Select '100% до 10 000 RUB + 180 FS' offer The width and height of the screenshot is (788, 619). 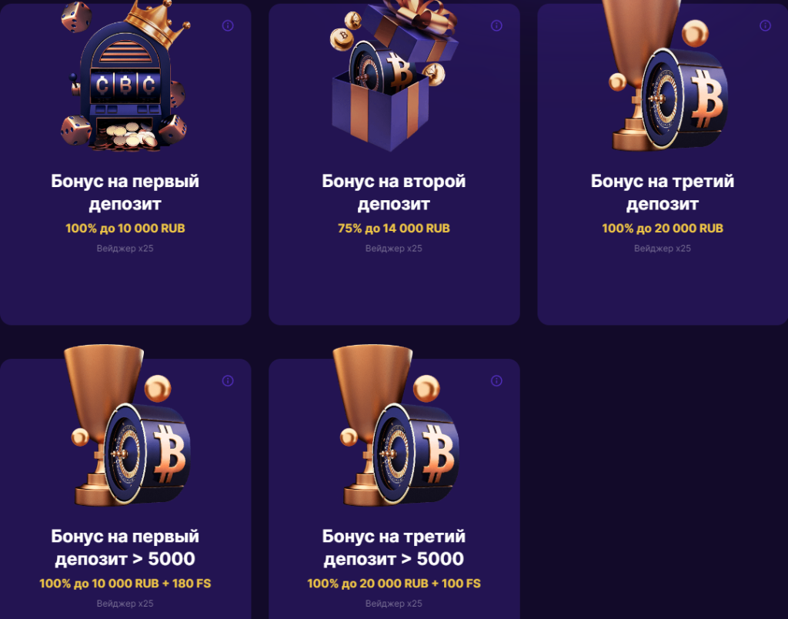[x=125, y=584]
